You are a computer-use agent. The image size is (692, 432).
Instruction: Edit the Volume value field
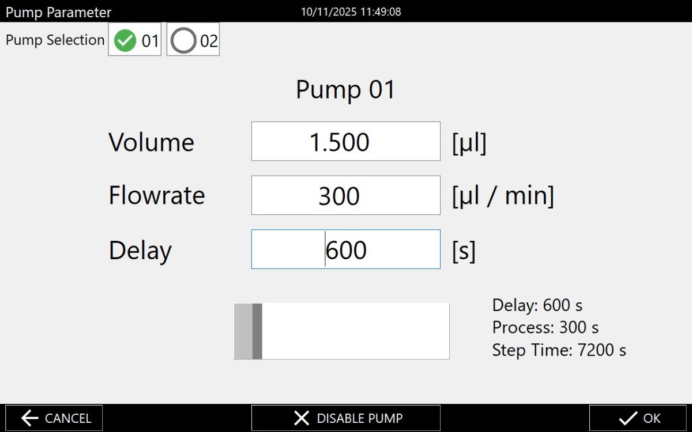(x=345, y=142)
